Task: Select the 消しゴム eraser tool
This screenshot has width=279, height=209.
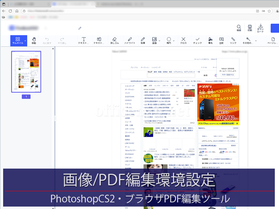Action: pos(114,40)
